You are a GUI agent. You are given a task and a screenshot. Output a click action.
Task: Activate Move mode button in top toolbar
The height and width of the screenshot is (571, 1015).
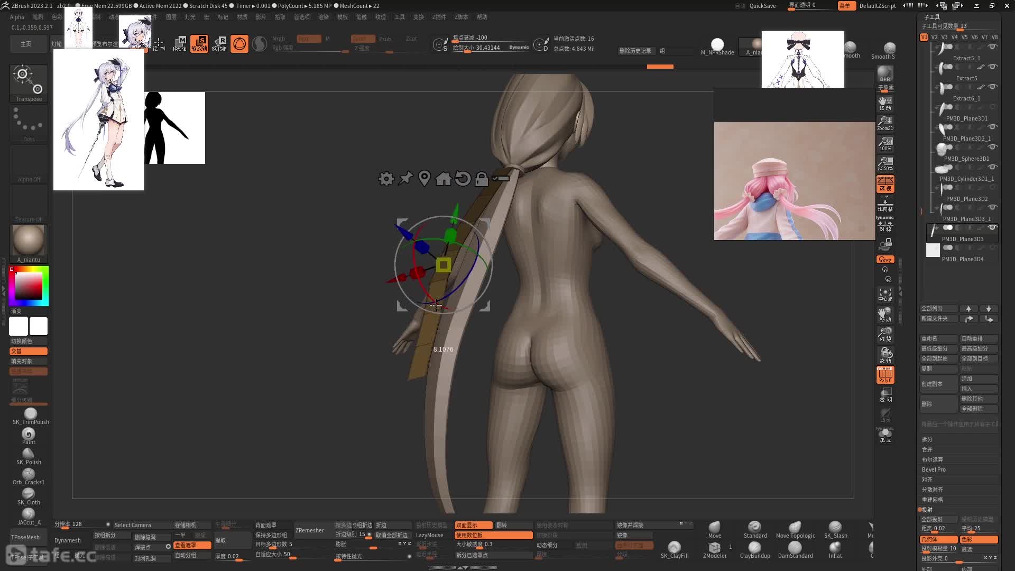[179, 43]
